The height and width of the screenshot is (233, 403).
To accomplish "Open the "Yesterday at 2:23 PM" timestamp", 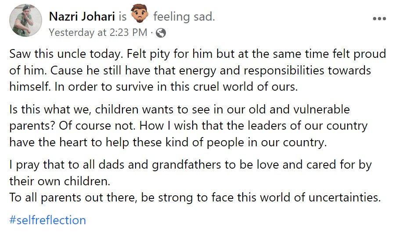I will 98,32.
